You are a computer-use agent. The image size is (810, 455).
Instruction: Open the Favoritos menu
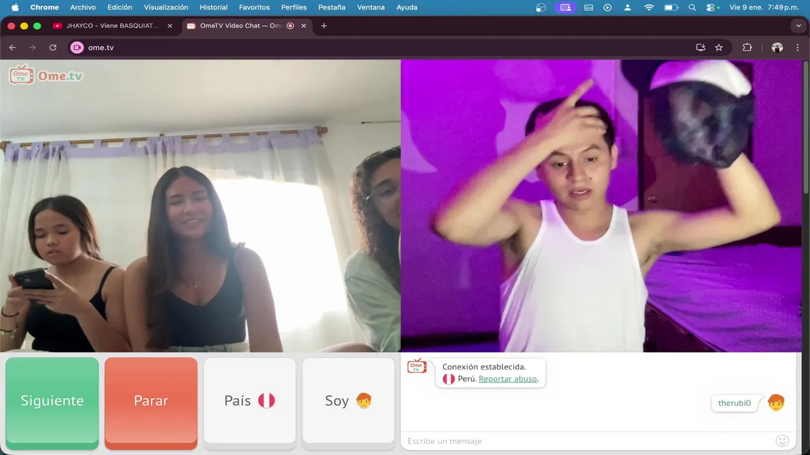tap(254, 8)
